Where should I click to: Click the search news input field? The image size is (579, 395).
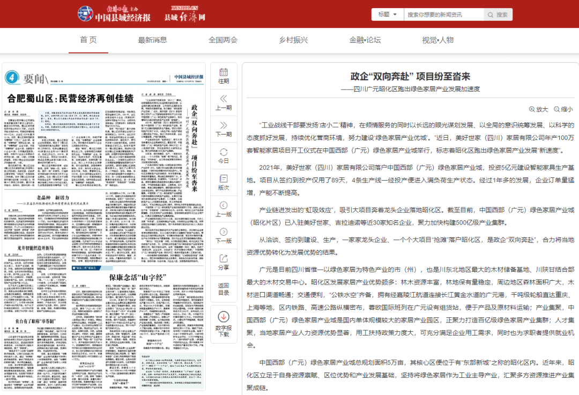click(x=443, y=15)
